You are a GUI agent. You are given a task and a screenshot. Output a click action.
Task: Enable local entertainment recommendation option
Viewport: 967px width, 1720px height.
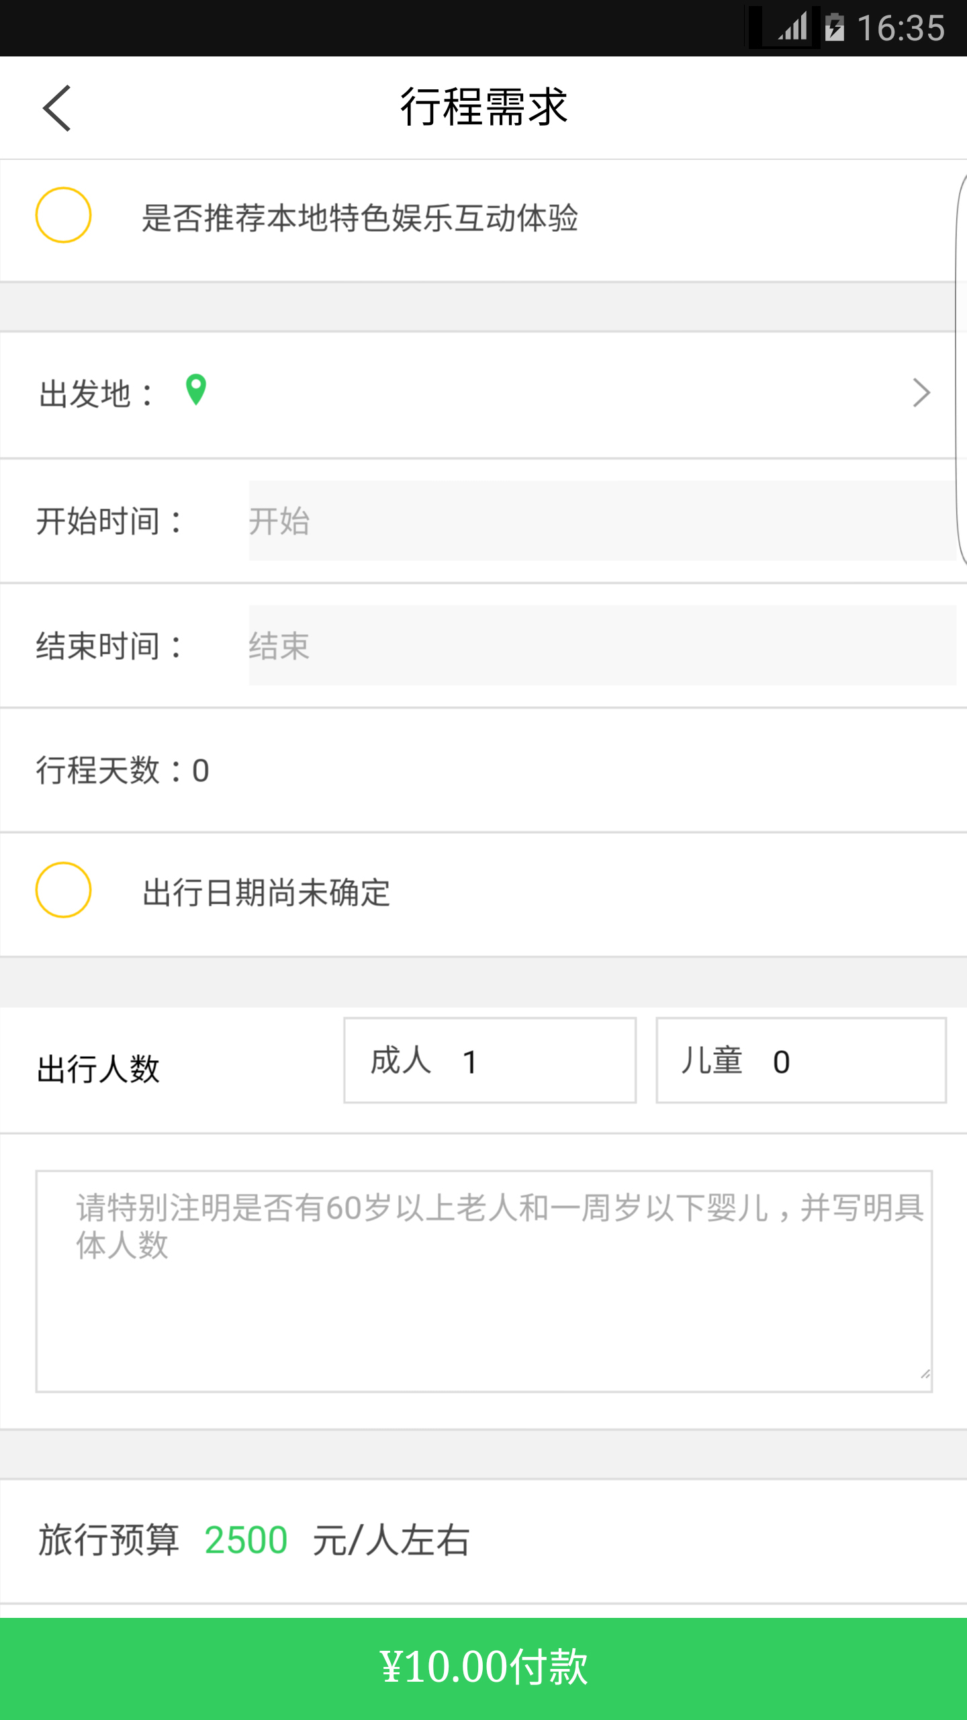(x=63, y=216)
